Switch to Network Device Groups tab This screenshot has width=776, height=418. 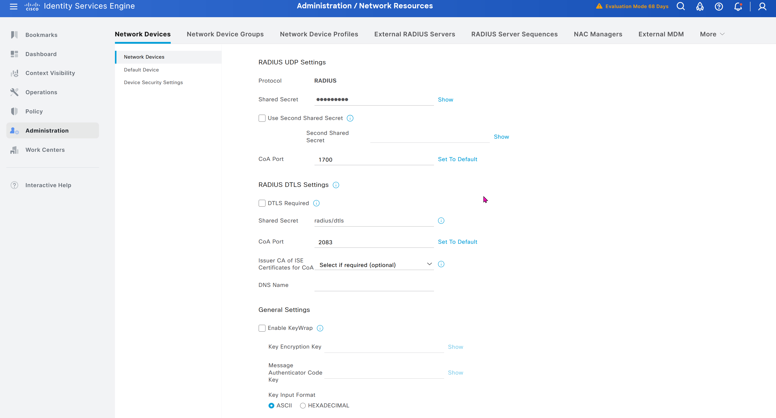click(225, 34)
